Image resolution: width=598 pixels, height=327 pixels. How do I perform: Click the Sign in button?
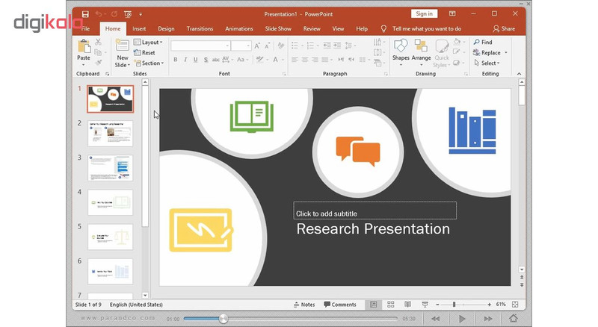(x=424, y=13)
